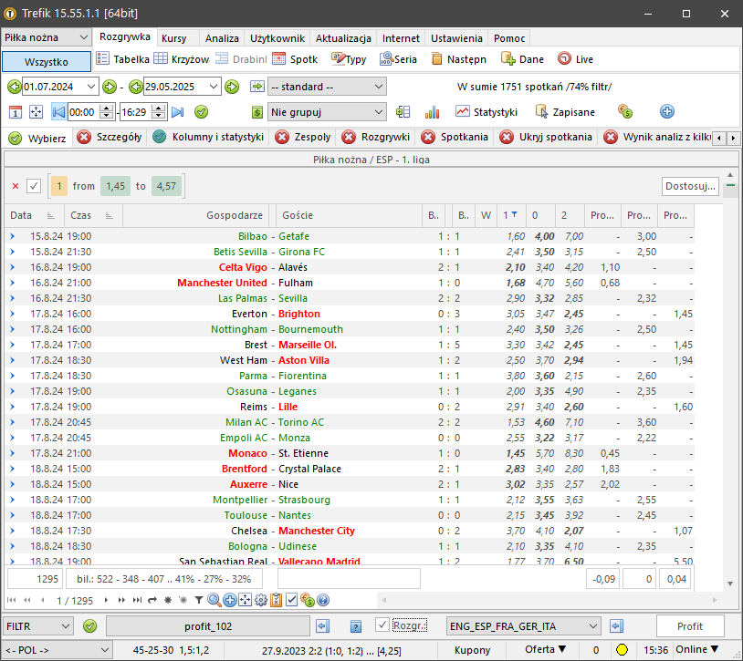This screenshot has width=743, height=661.
Task: Click the Statystyki chart icon
Action: [x=463, y=112]
